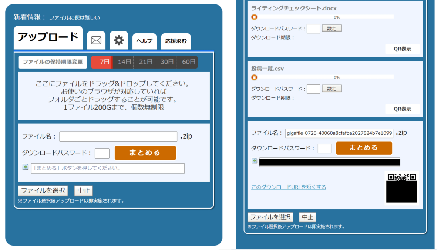Show QR表示 for 投稿一覧.csv
444x250 pixels.
[403, 109]
